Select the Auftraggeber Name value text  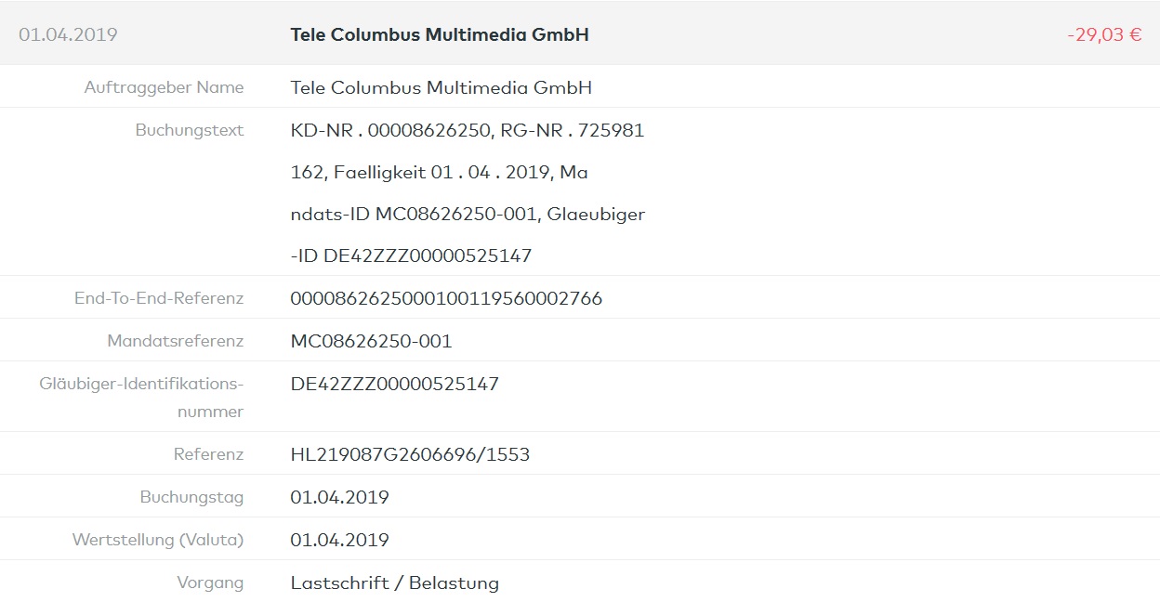(x=441, y=88)
